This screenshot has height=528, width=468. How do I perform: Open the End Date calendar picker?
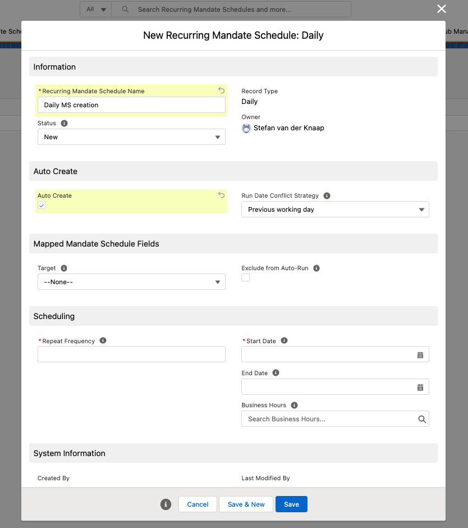pyautogui.click(x=420, y=386)
